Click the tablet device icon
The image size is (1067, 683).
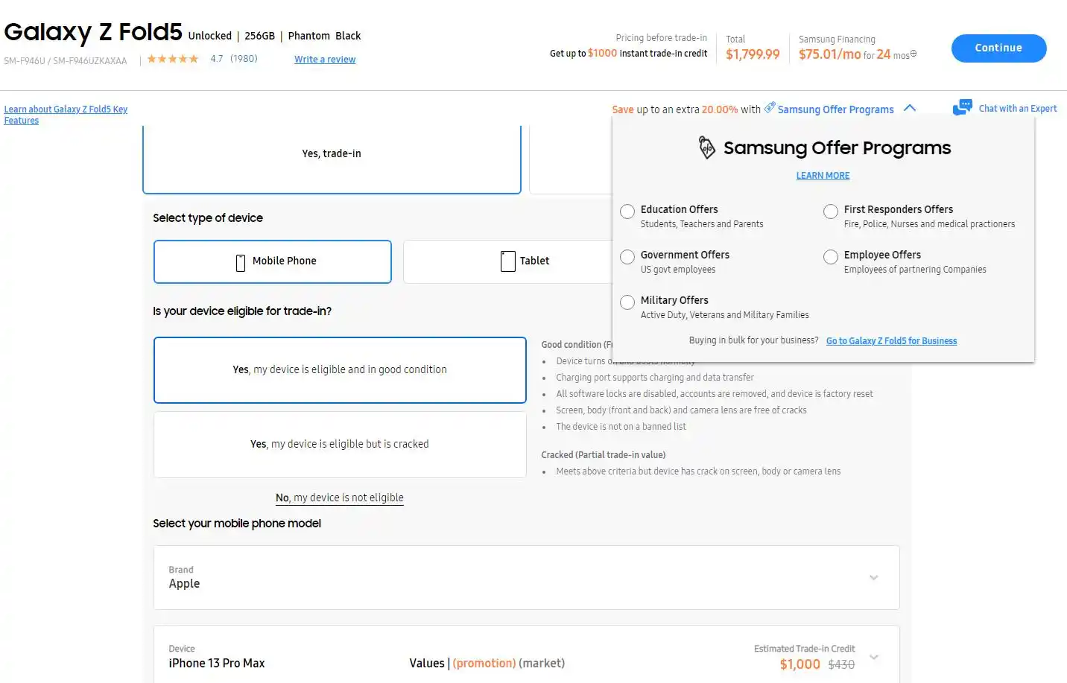point(508,261)
